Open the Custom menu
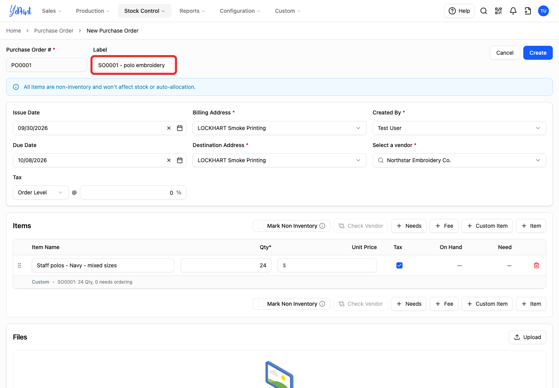This screenshot has width=559, height=388. coord(288,11)
